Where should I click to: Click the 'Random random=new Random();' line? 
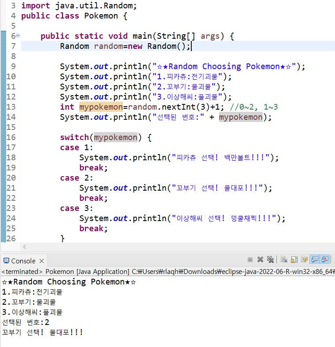(125, 46)
